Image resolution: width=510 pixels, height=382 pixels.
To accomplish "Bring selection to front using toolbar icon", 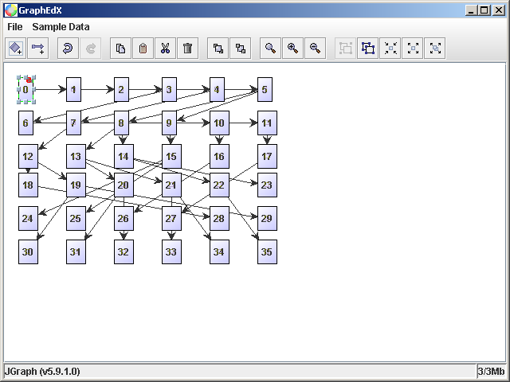I will point(217,49).
